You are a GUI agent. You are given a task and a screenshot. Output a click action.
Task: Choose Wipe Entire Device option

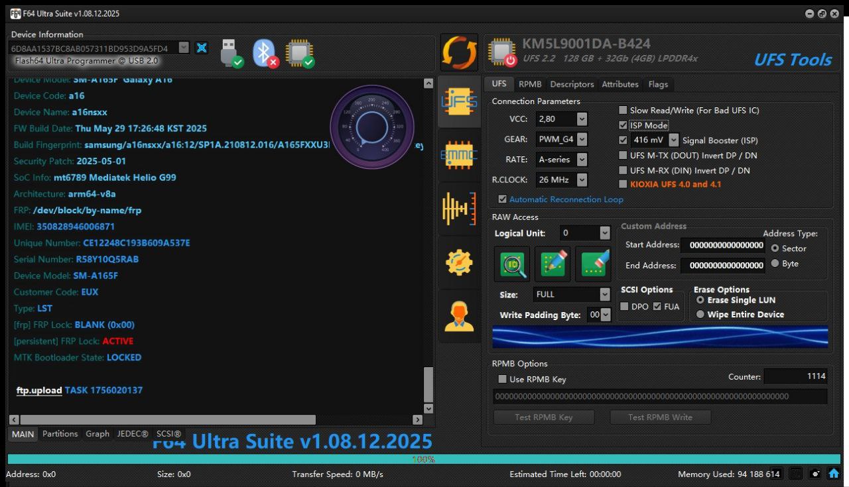pos(700,315)
